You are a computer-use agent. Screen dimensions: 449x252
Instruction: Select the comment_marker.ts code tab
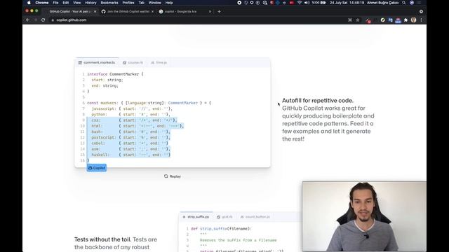click(x=97, y=62)
